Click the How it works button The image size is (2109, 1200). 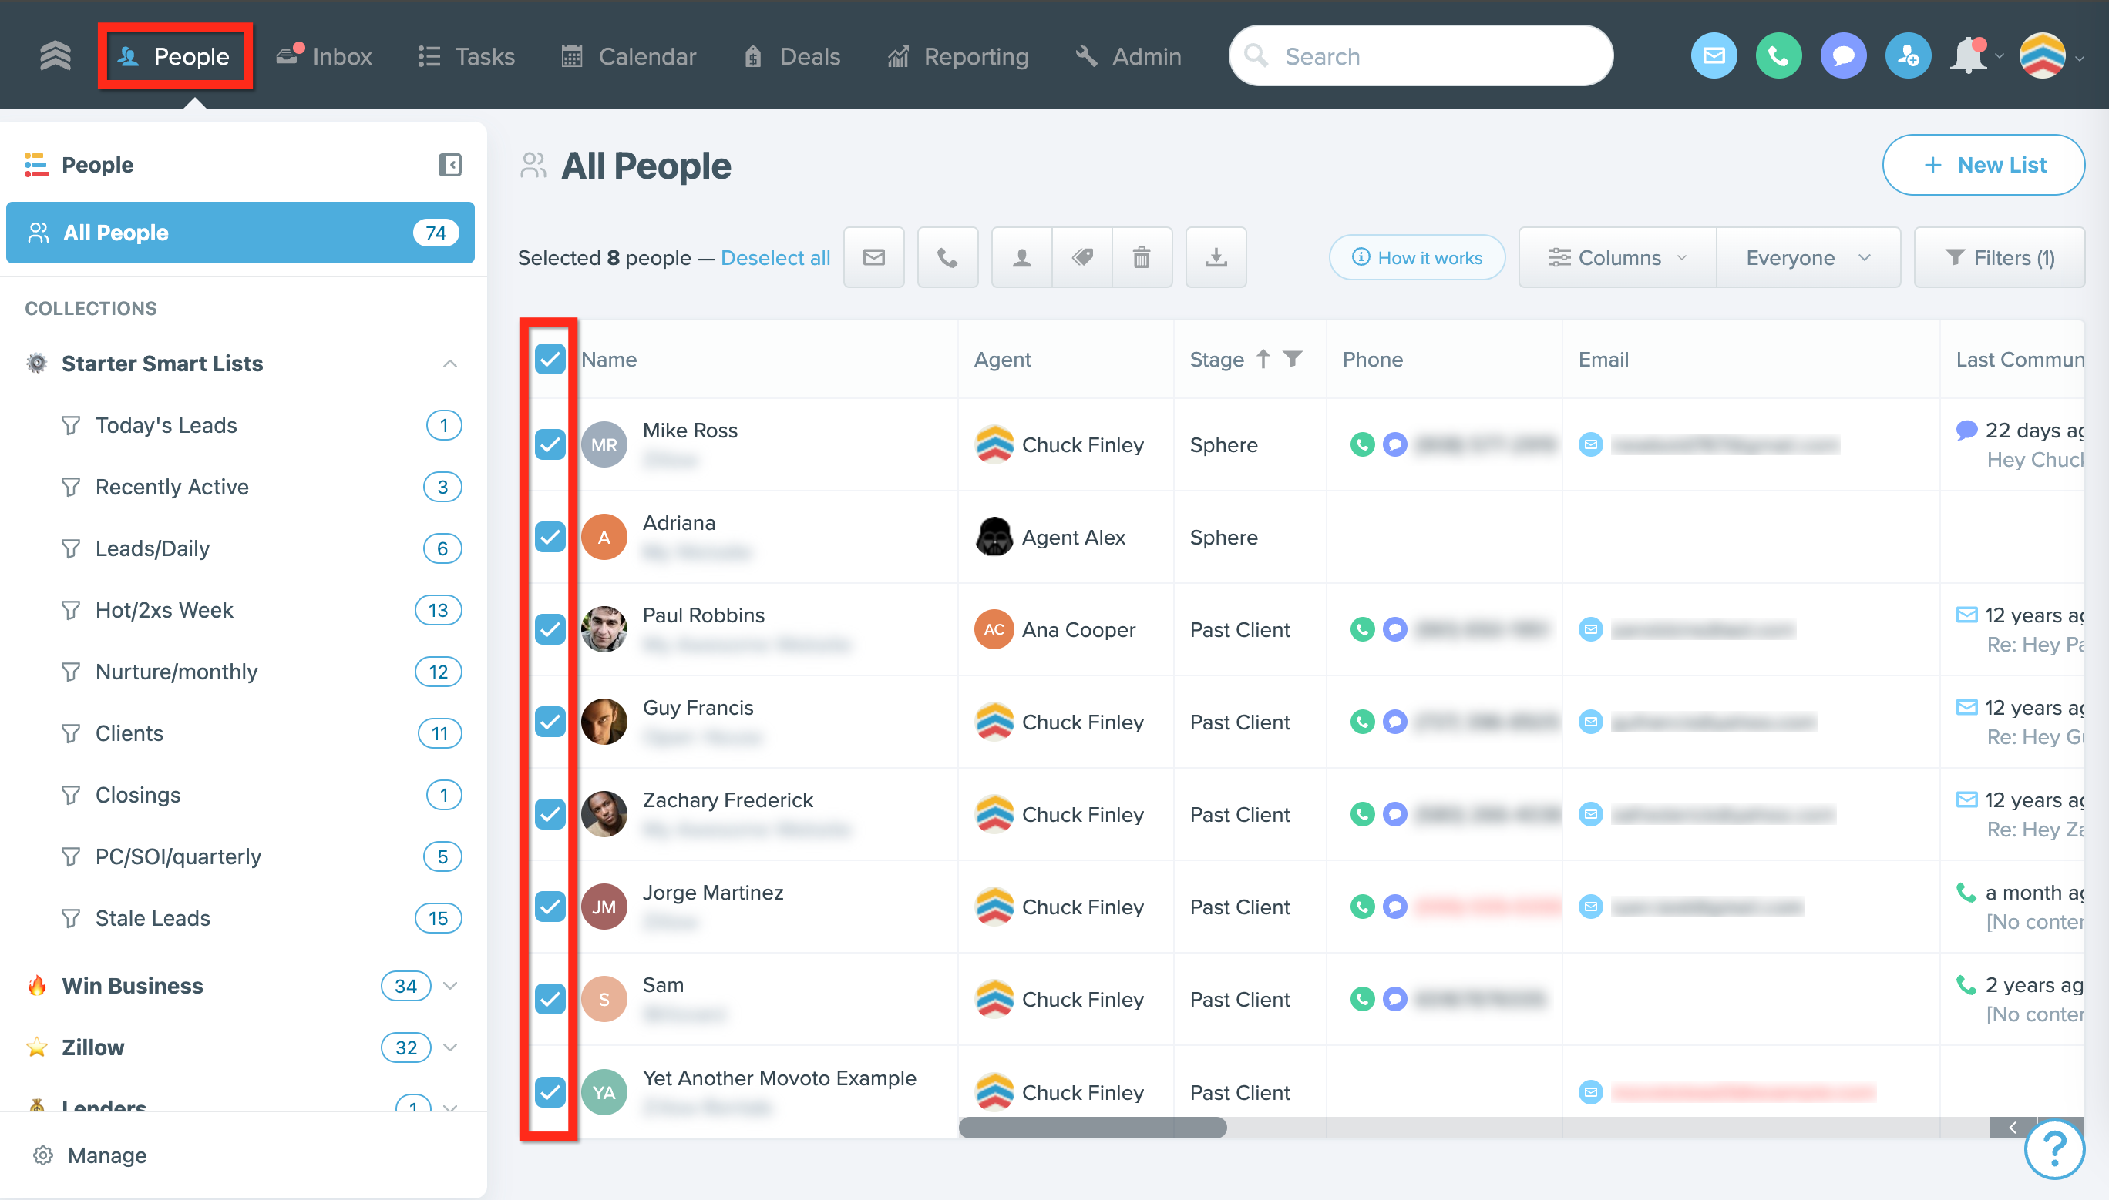1417,258
